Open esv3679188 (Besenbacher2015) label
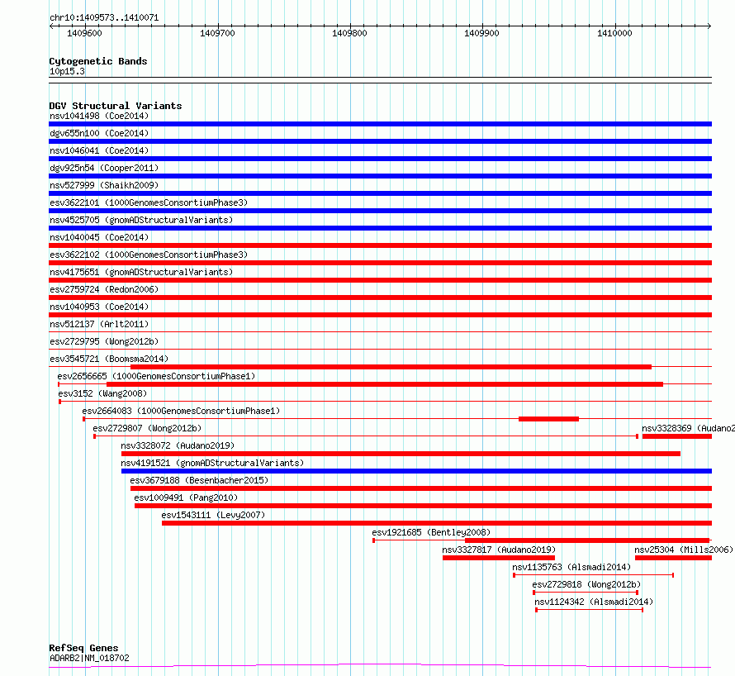This screenshot has height=676, width=735. pos(199,480)
